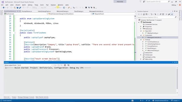Image resolution: width=182 pixels, height=102 pixels.
Task: Collapse the Dialogs folder node
Action: point(141,40)
